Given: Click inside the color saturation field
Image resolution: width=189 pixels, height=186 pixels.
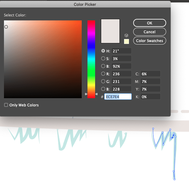Looking at the screenshot, I should (43, 59).
